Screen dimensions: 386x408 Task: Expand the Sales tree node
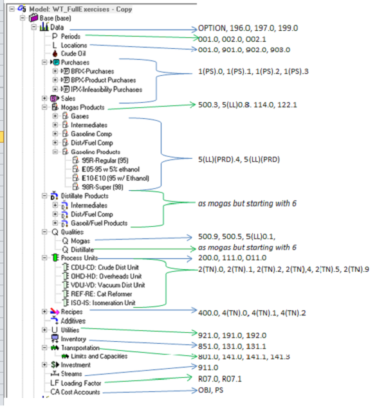pos(44,98)
